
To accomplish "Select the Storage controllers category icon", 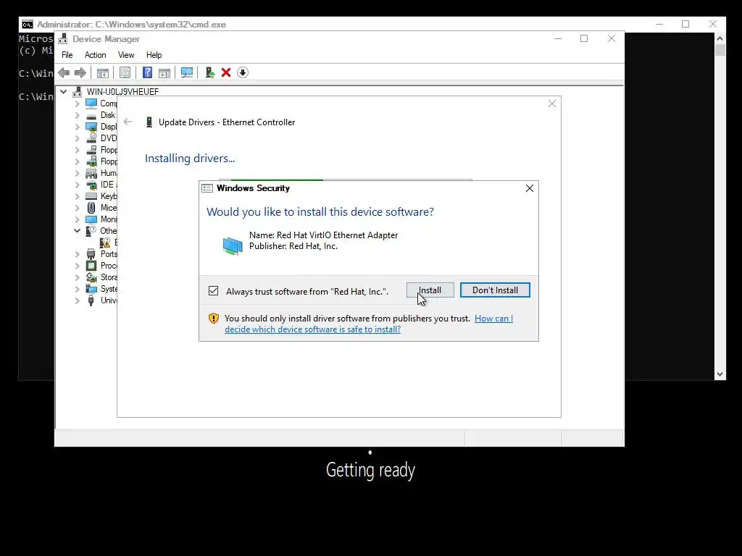I will [x=91, y=277].
